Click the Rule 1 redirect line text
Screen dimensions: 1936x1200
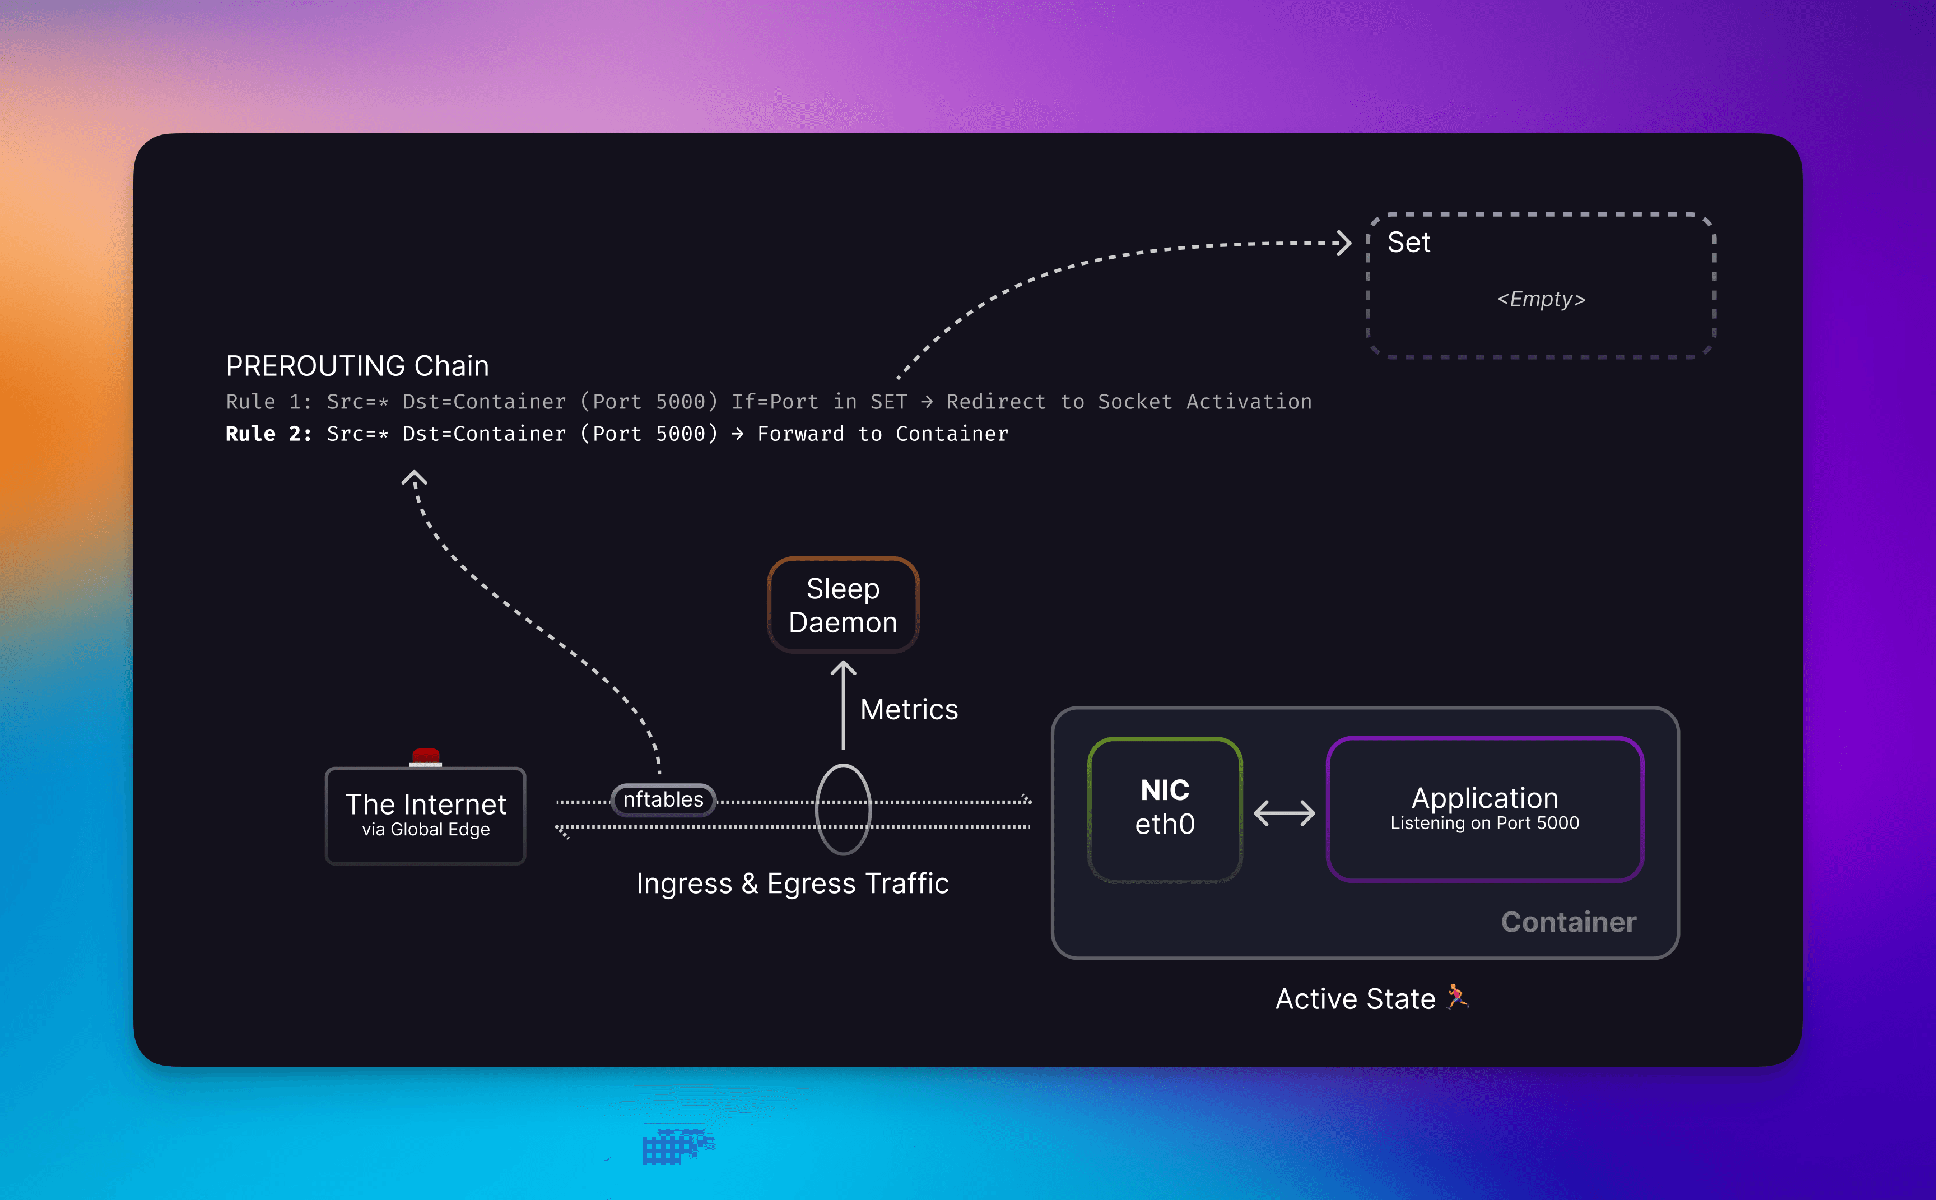click(768, 402)
